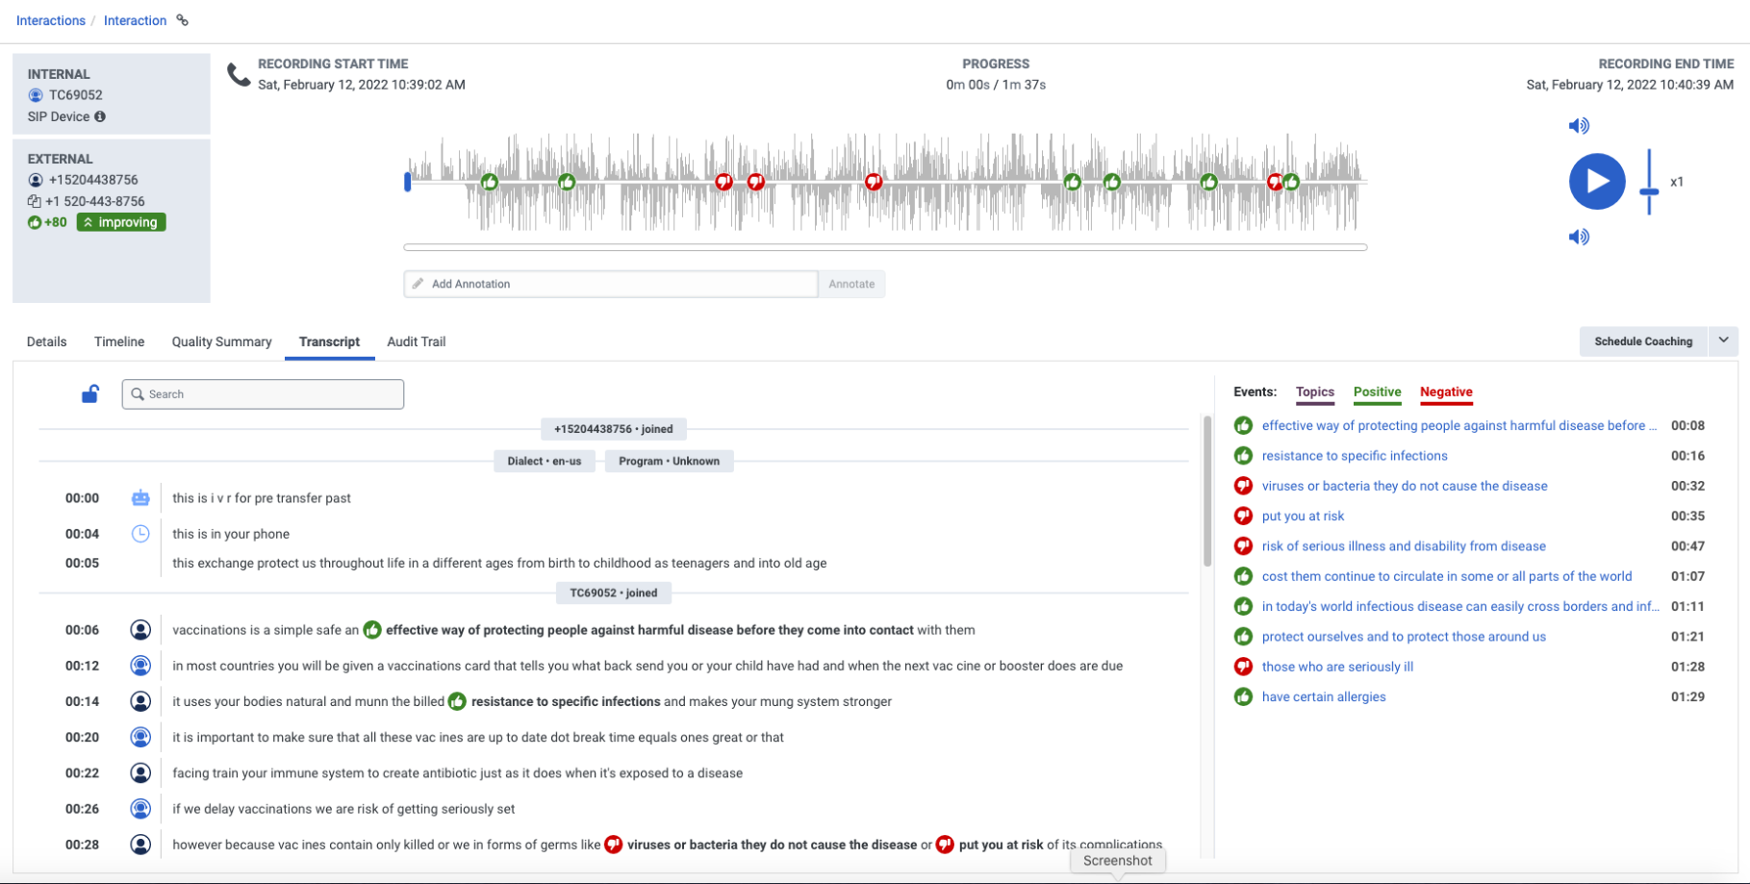Expand the Schedule Coaching dropdown arrow
This screenshot has width=1750, height=884.
[1723, 341]
